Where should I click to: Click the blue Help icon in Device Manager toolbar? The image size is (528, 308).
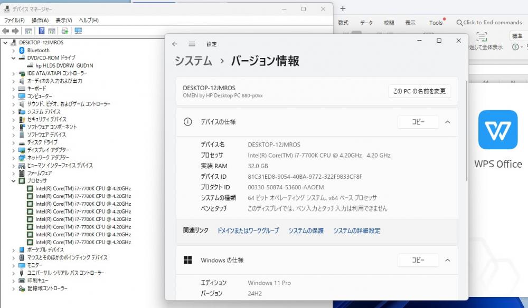(41, 31)
